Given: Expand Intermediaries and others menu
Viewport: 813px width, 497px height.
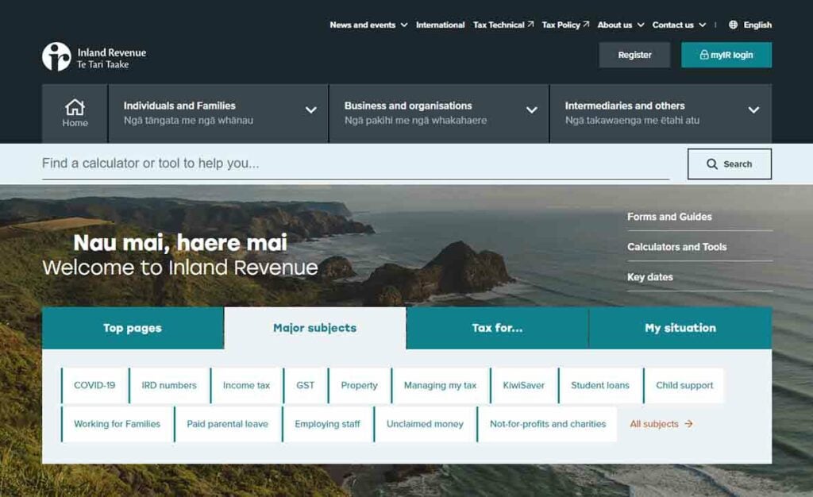Looking at the screenshot, I should pyautogui.click(x=661, y=113).
